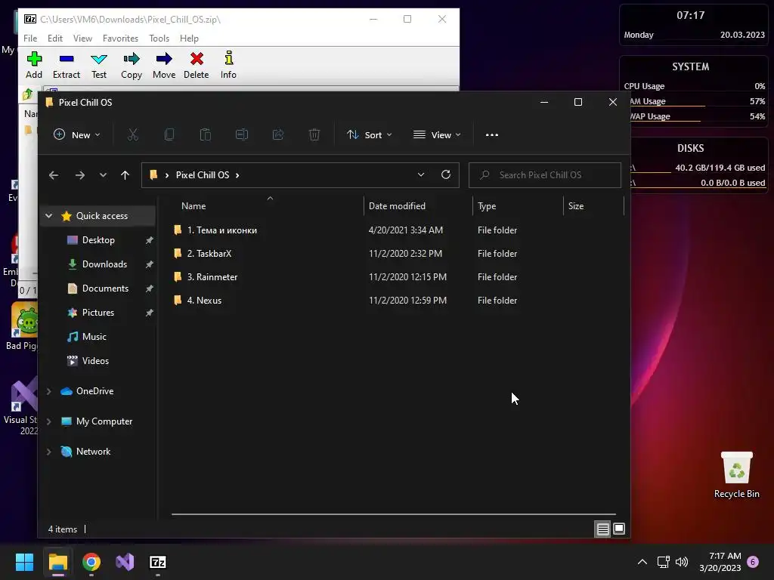This screenshot has width=774, height=580.
Task: Go forward with the right arrow button
Action: click(x=80, y=175)
